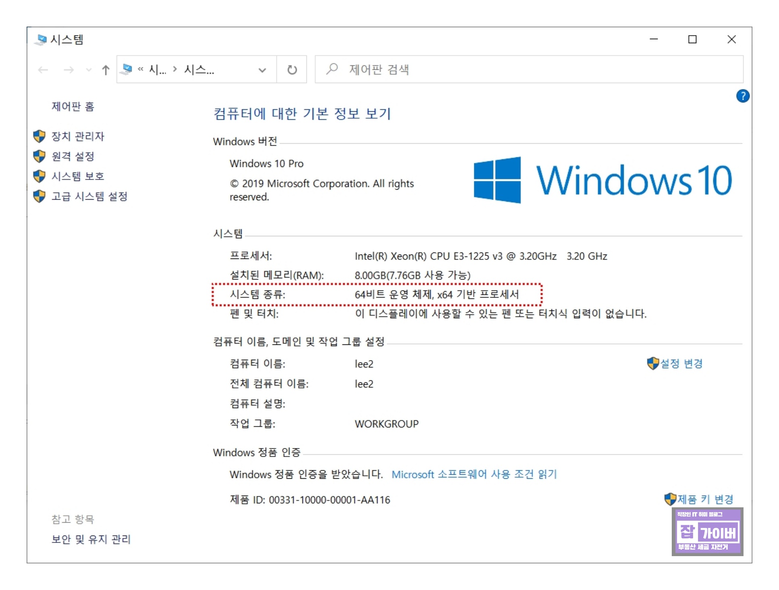The width and height of the screenshot is (779, 590).
Task: Expand recent locations dropdown arrow
Action: (89, 70)
